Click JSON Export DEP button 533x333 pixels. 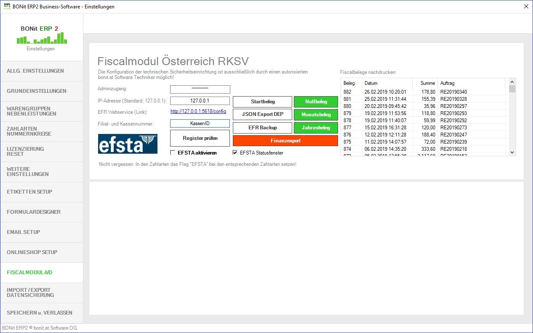[x=262, y=115]
